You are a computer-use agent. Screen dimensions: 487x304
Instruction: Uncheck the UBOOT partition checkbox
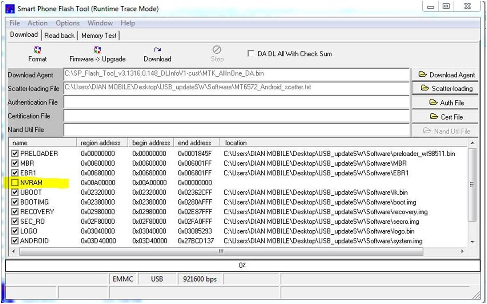tap(15, 192)
